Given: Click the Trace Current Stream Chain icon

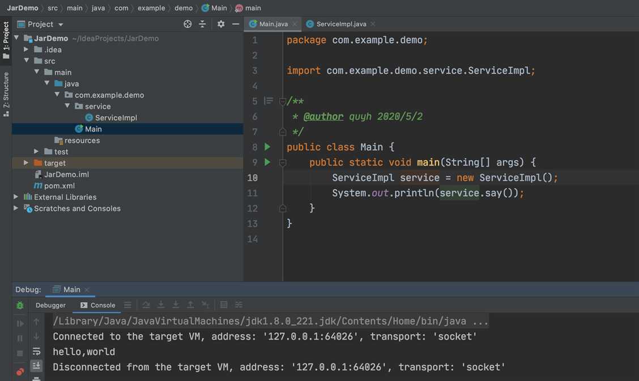Looking at the screenshot, I should (x=239, y=304).
